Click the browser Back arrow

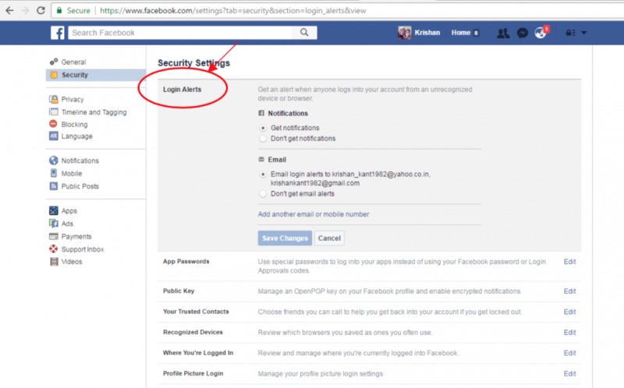pyautogui.click(x=9, y=10)
